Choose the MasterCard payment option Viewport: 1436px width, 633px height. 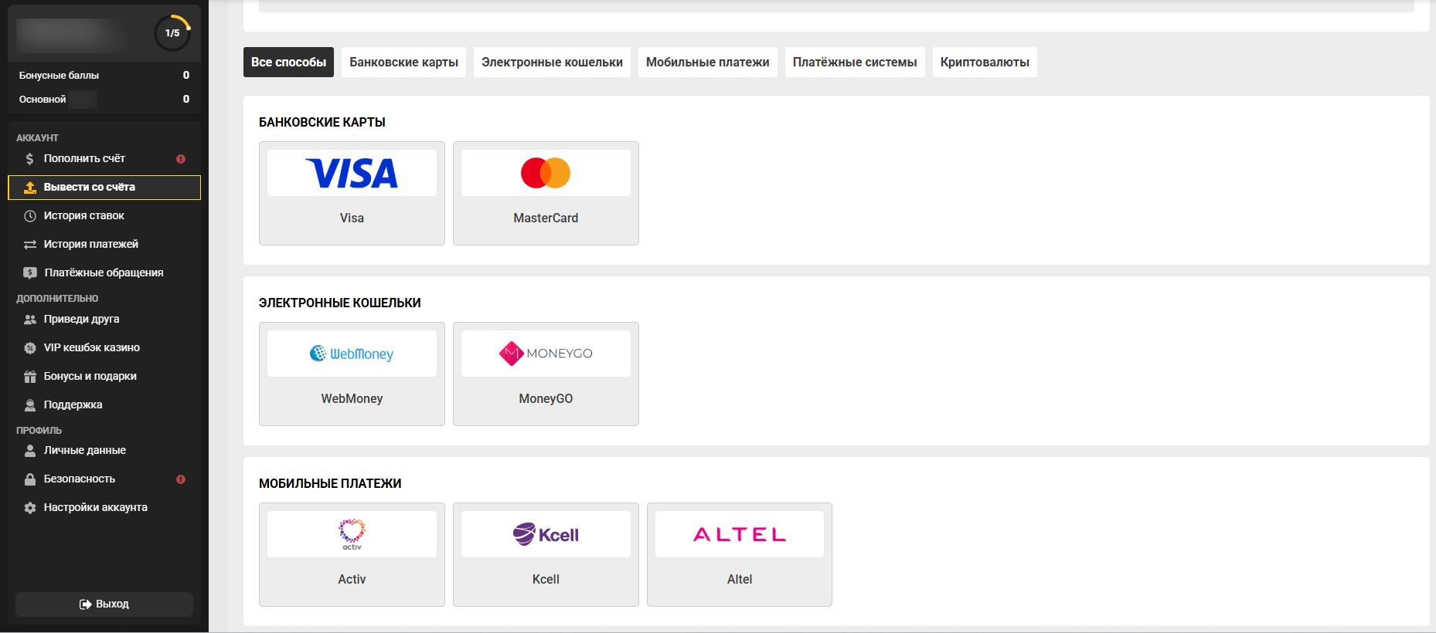[546, 193]
